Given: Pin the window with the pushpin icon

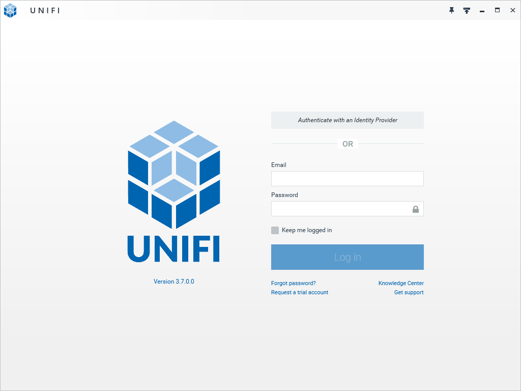Looking at the screenshot, I should tap(451, 10).
